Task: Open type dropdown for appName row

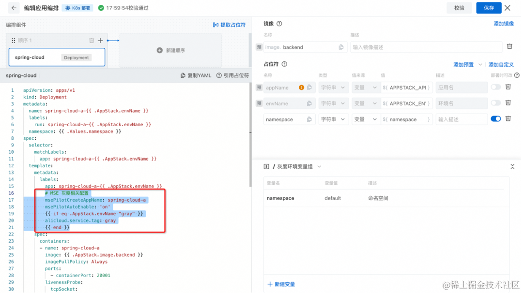Action: (x=334, y=88)
